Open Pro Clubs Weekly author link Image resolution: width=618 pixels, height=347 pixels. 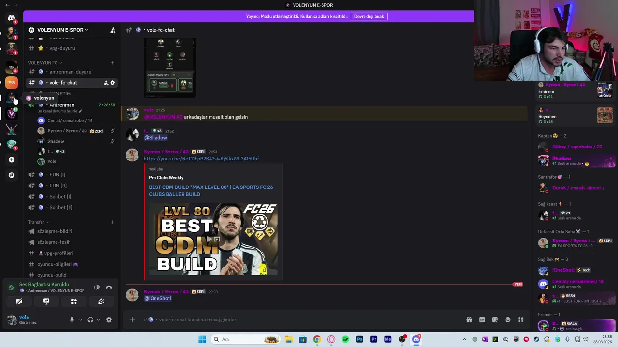pos(166,178)
